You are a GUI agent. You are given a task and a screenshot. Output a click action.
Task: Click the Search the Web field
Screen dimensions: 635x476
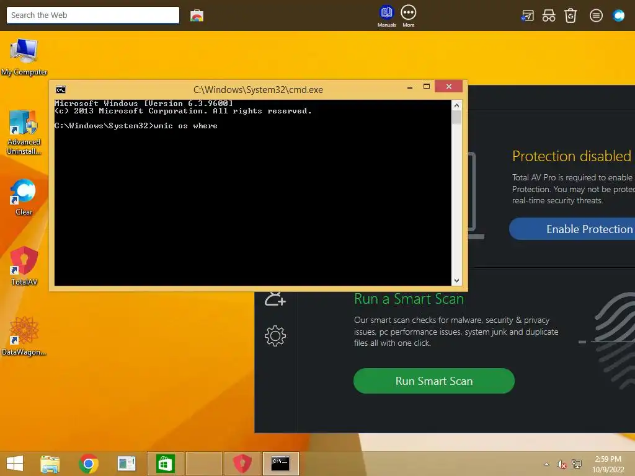click(x=93, y=15)
